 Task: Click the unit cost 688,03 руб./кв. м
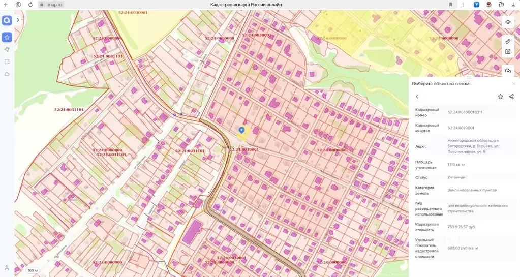pos(463,248)
